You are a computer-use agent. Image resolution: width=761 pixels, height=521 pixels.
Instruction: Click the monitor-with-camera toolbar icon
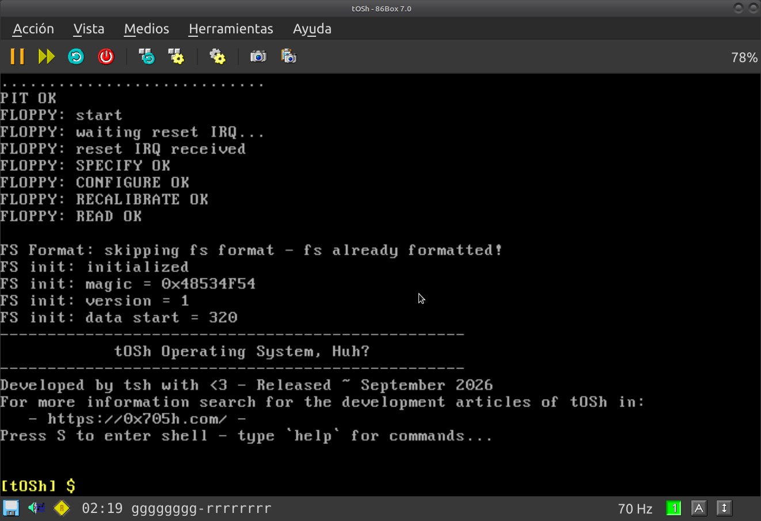[x=288, y=56]
